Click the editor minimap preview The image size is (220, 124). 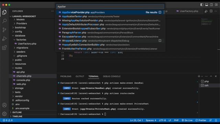pos(207,22)
